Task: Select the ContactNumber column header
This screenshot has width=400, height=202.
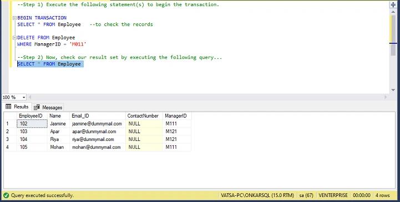Action: (144, 116)
